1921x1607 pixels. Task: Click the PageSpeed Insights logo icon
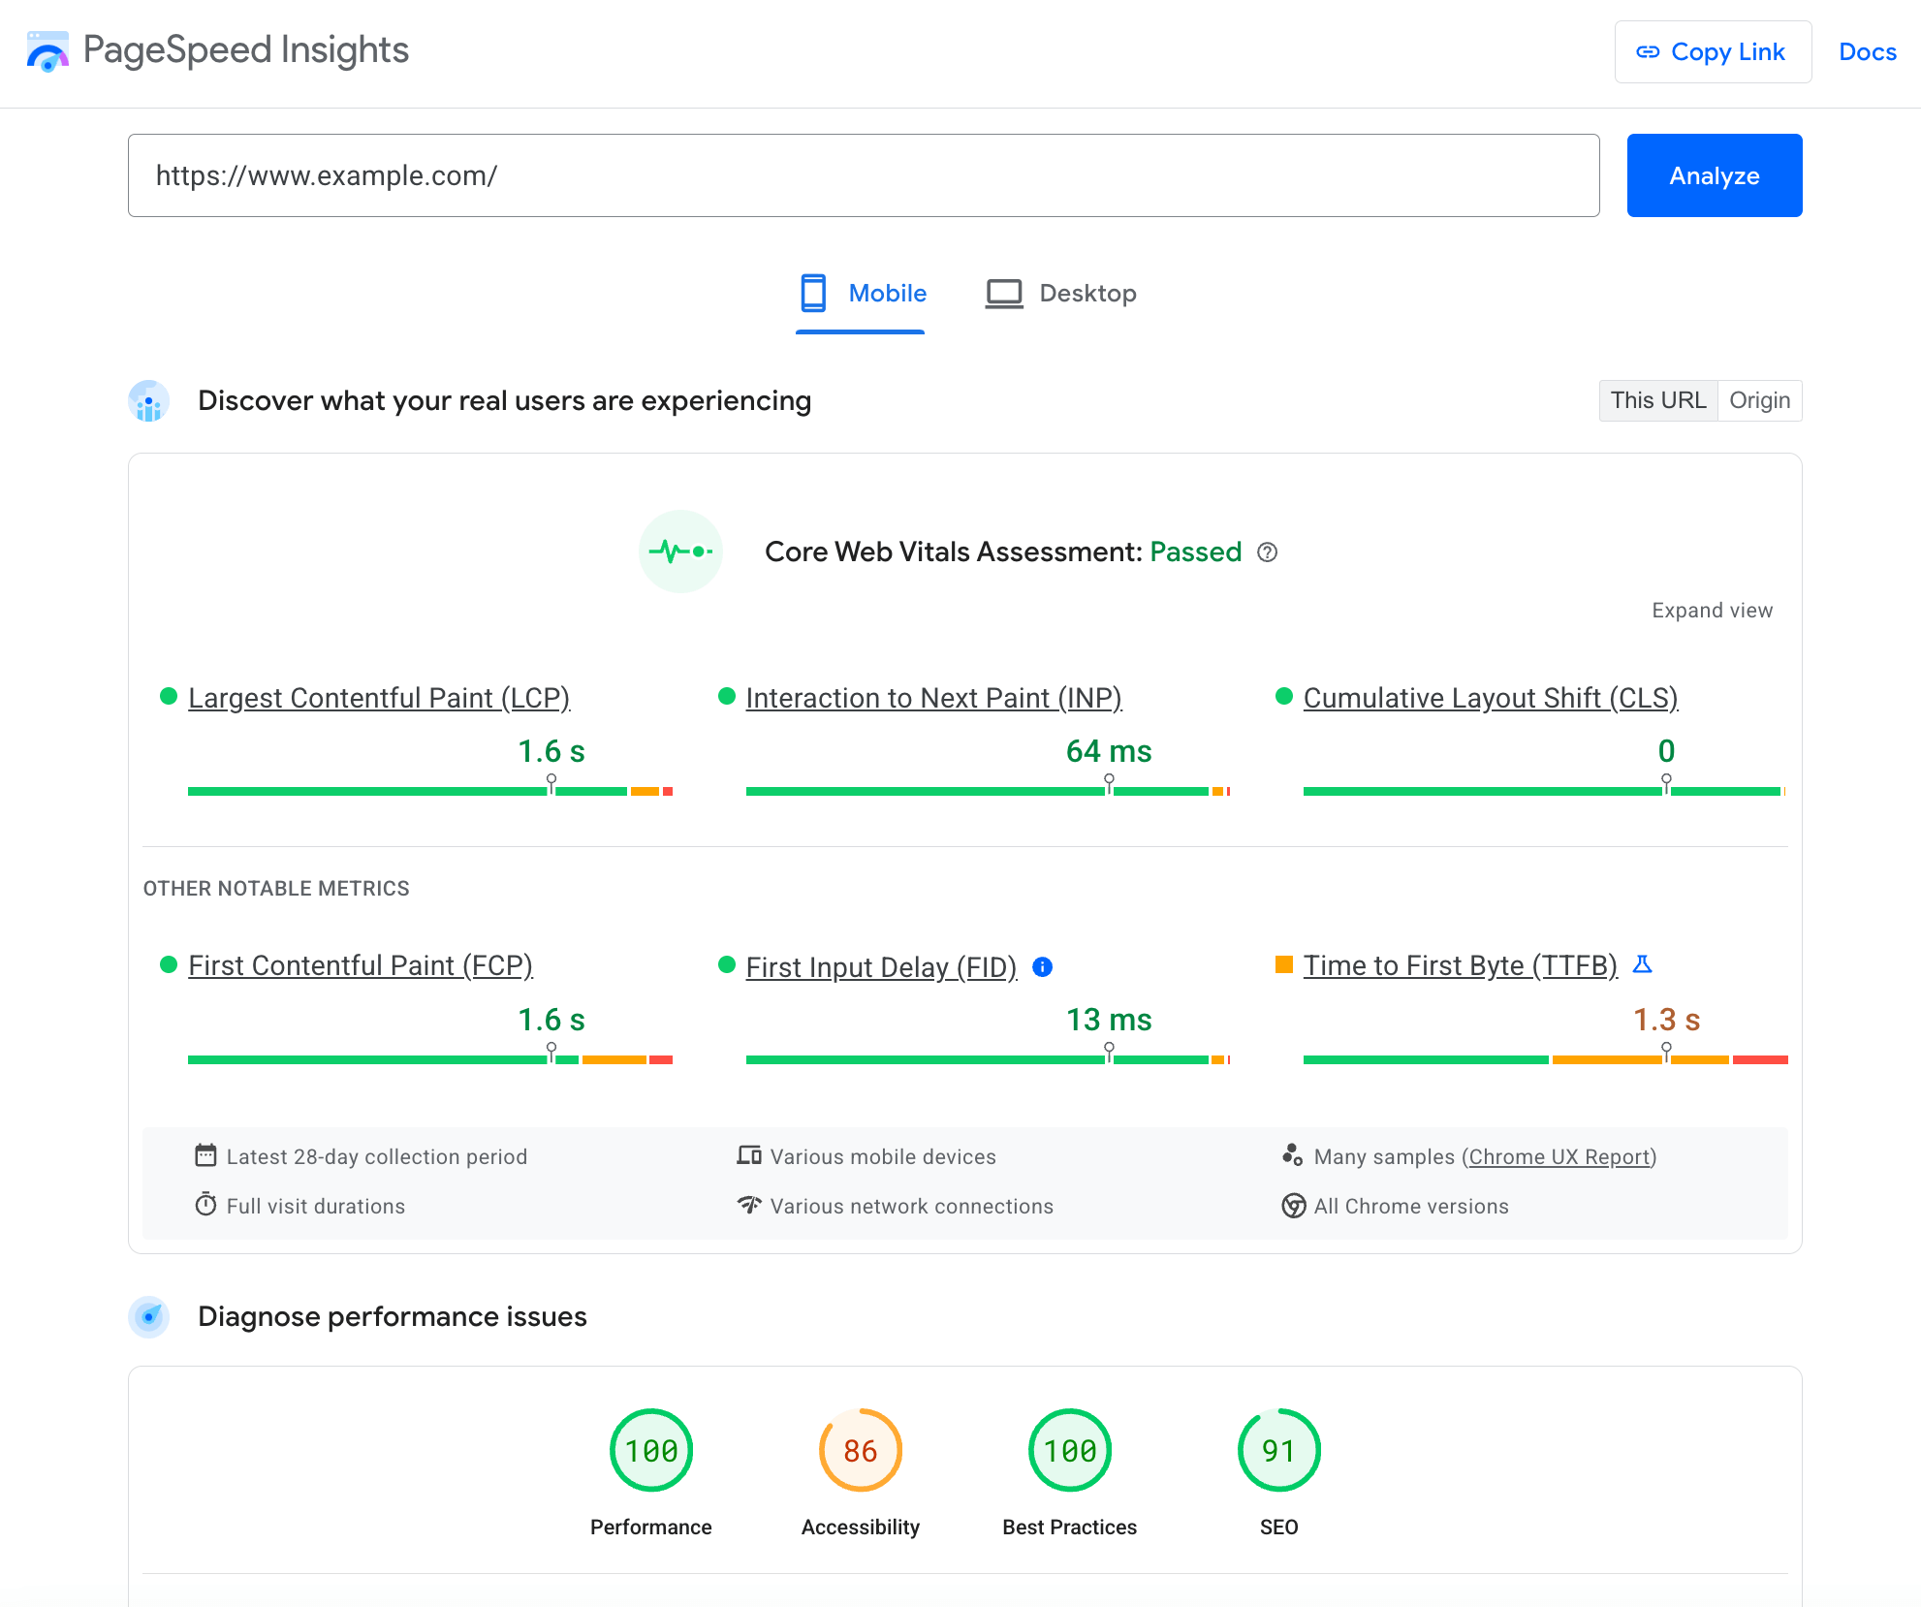tap(47, 47)
